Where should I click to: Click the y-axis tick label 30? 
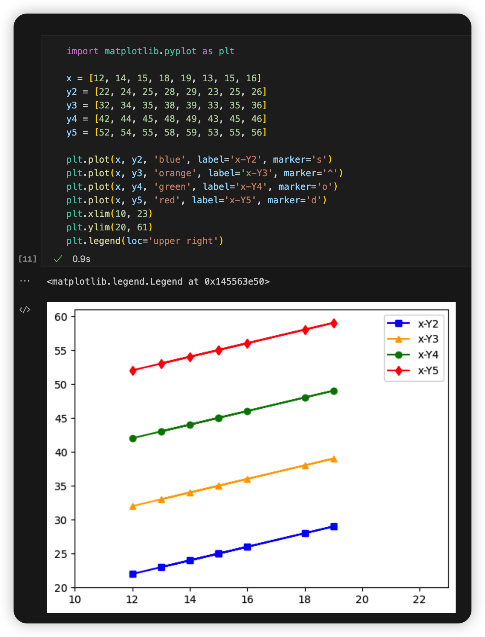(61, 520)
